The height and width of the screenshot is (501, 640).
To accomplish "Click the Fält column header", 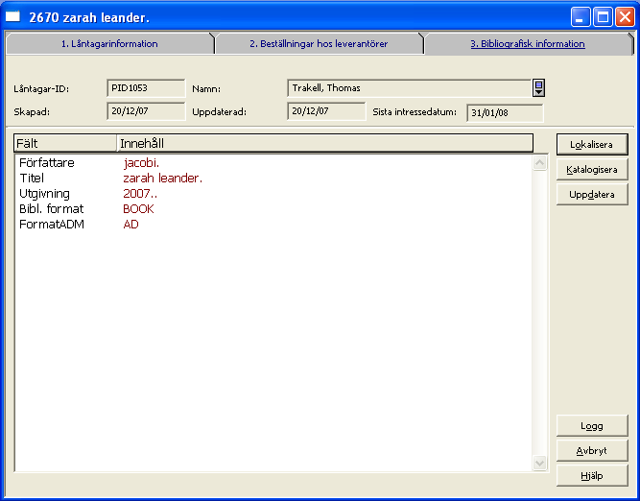I will [65, 143].
